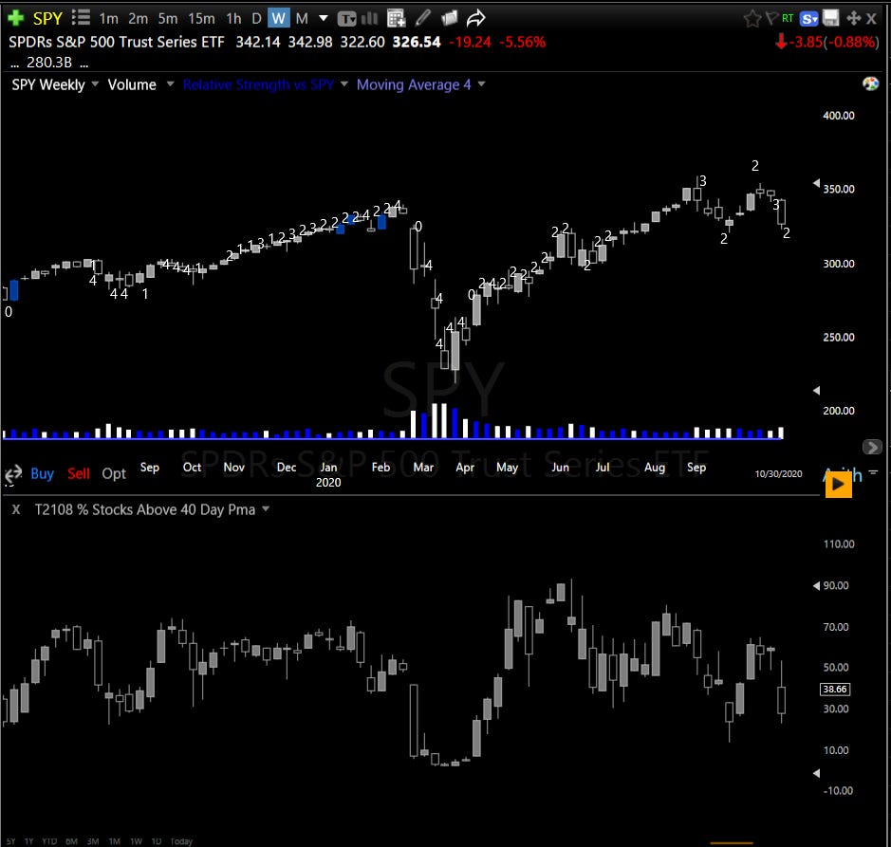Click the notes flag icon

449,18
